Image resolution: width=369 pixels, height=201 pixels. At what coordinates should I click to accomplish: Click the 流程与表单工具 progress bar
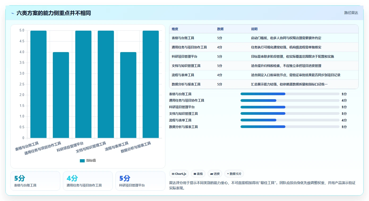pos(290,120)
